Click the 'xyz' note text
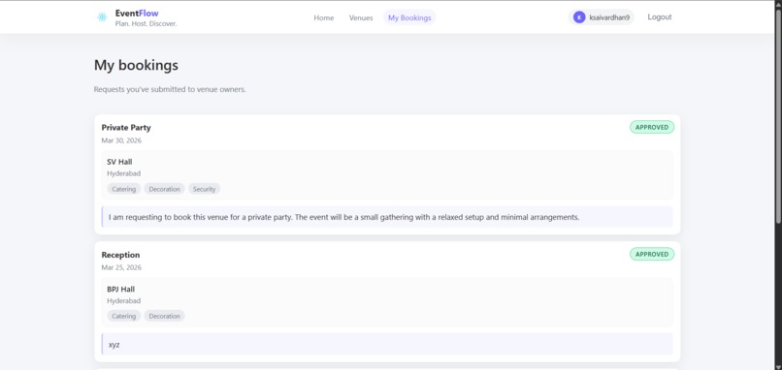Screen dimensions: 782x370 click(114, 345)
